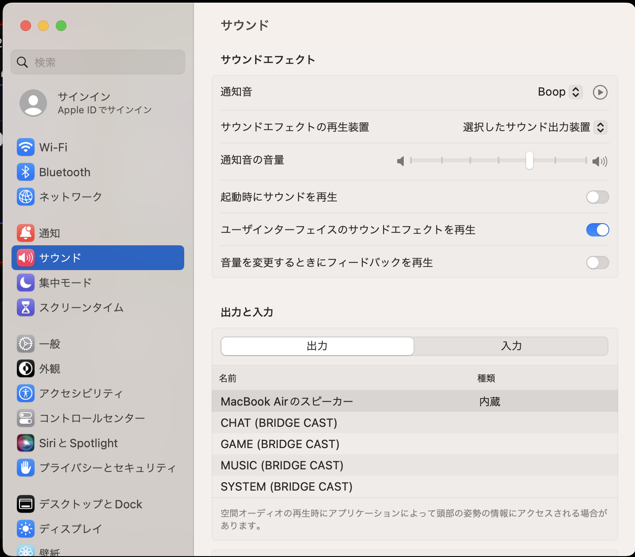Open スクリーンタイム settings

(81, 308)
